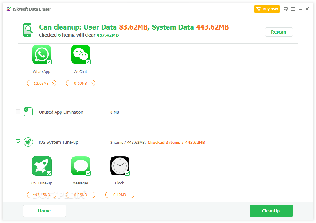
Task: Start cleanup with the CleanUp button
Action: tap(271, 211)
